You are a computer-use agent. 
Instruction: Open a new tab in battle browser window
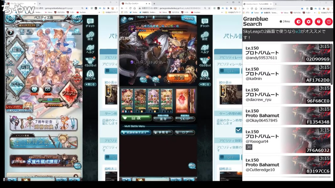(154, 3)
